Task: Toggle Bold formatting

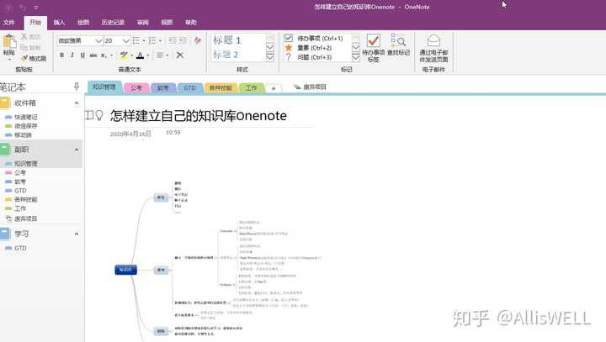Action: point(61,55)
